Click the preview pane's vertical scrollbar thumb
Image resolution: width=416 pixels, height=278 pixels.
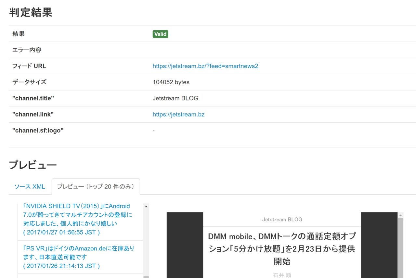400,247
